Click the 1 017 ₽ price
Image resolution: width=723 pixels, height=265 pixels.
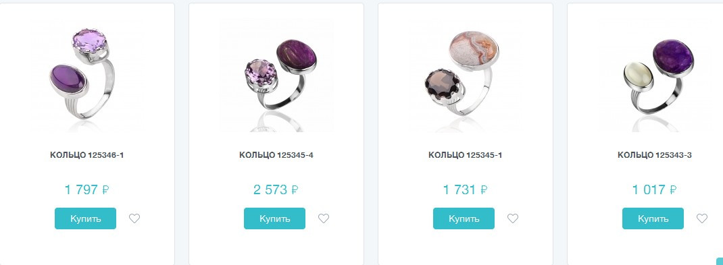[x=654, y=189]
